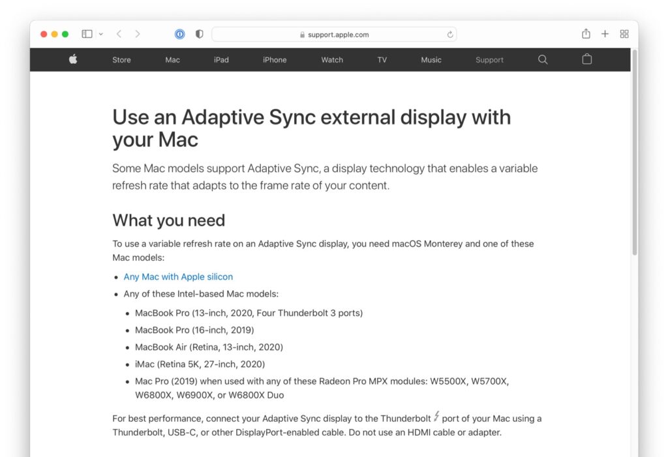Click MacBook Pro 13-inch Four Thunderbolt 3 ports item
The height and width of the screenshot is (457, 668).
point(249,313)
